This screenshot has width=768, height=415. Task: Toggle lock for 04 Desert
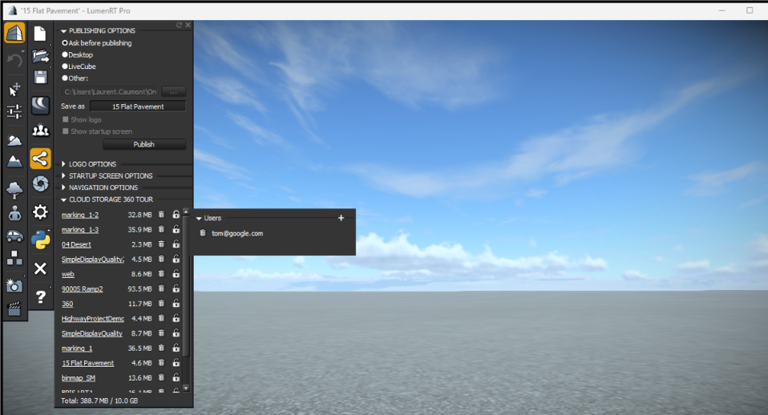pyautogui.click(x=176, y=244)
